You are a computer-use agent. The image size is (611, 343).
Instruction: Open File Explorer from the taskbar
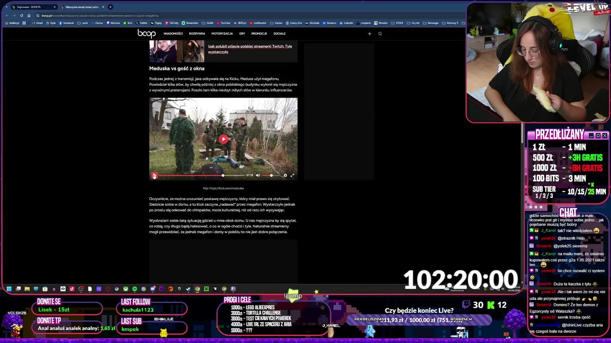click(27, 289)
